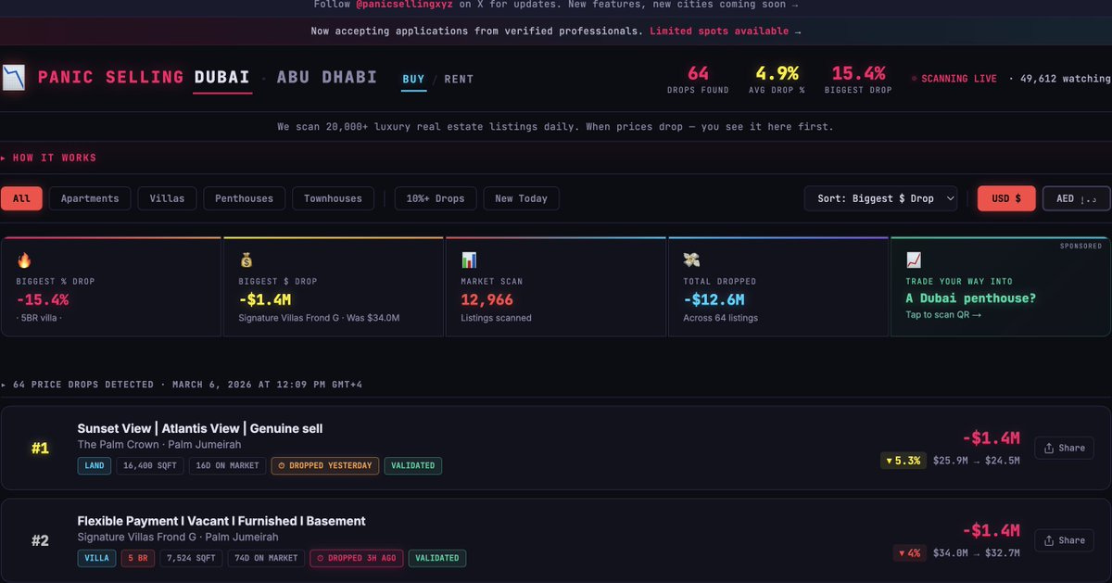Click the -$12.6M total dropped value
This screenshot has height=583, width=1112.
click(714, 300)
